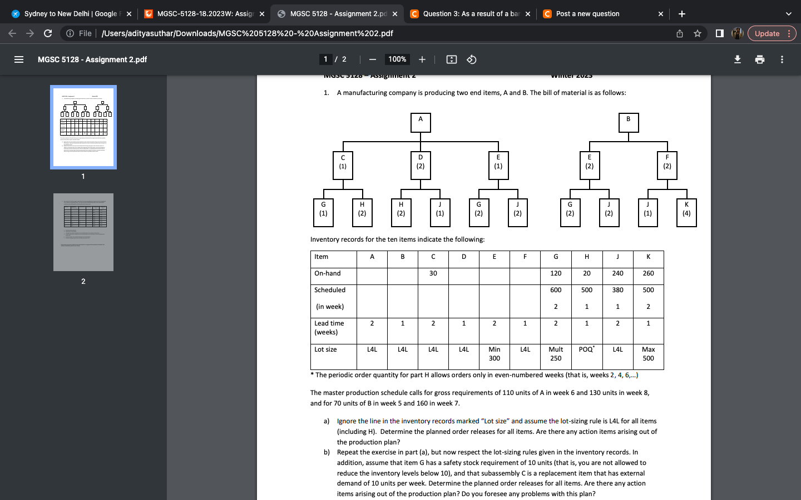Toggle fit to page view

(x=452, y=59)
